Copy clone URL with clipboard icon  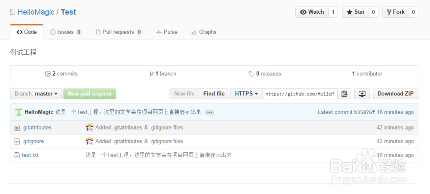pyautogui.click(x=344, y=94)
